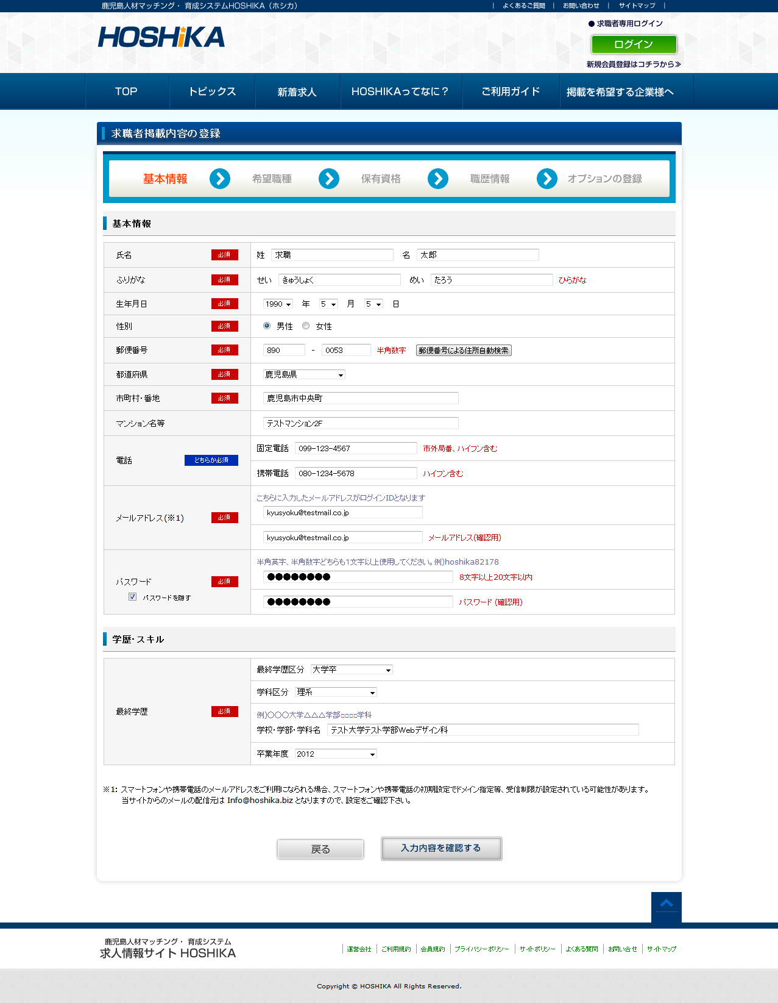The image size is (778, 1003).
Task: Click the HOSHIKA logo
Action: coord(161,37)
